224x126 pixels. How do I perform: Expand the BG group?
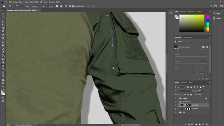[x=178, y=112]
